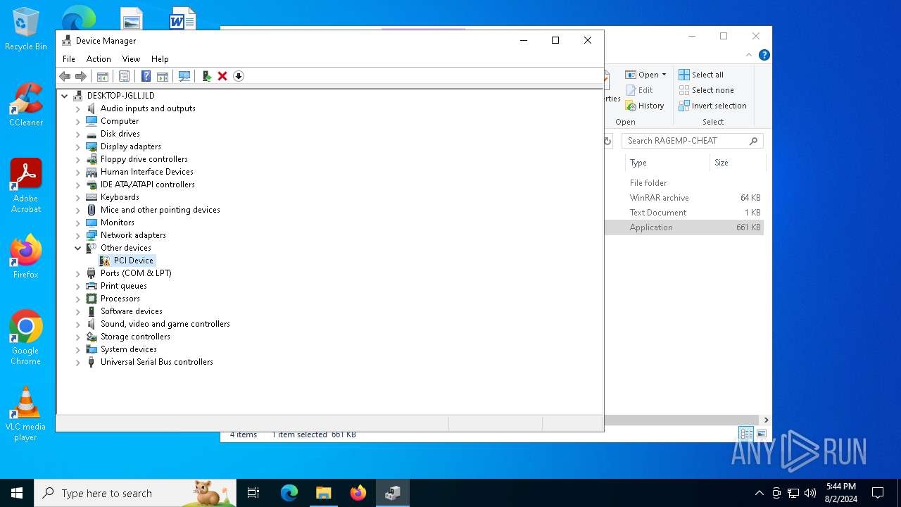Click Invert selection in Explorer ribbon
Screen dimensions: 901x507
tap(712, 106)
